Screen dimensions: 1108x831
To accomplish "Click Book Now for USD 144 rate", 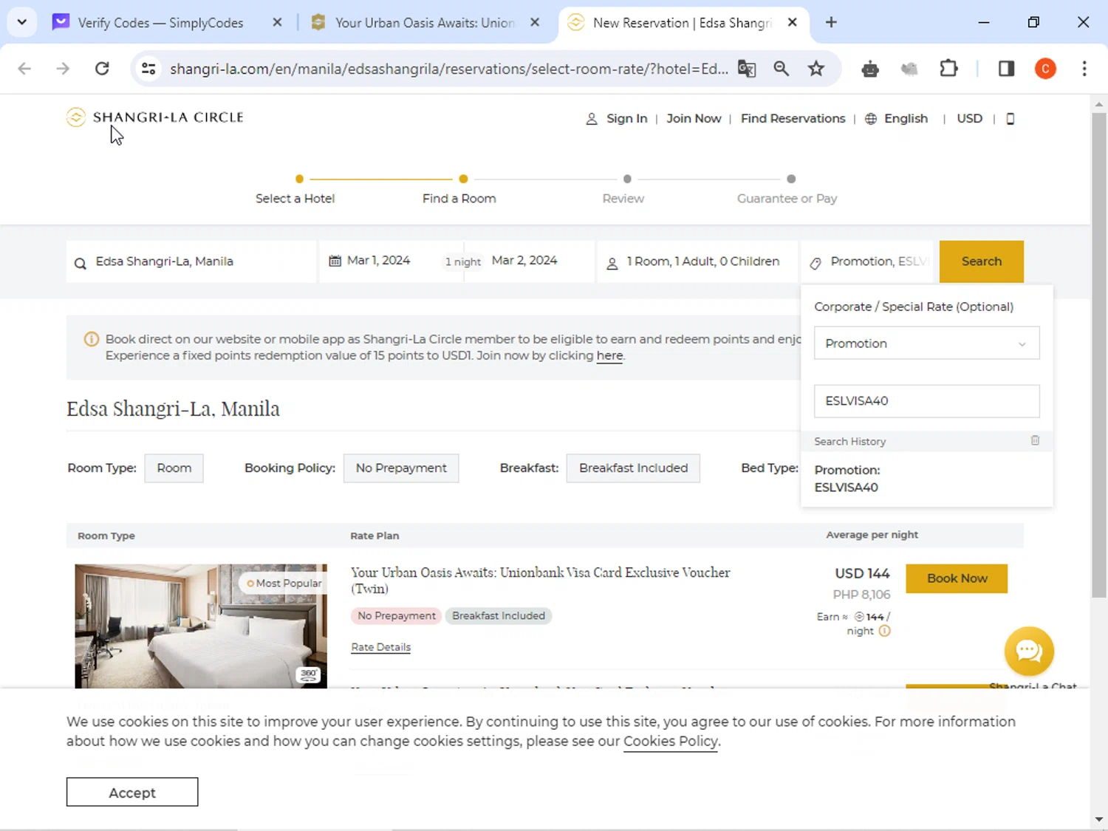I will (x=957, y=578).
